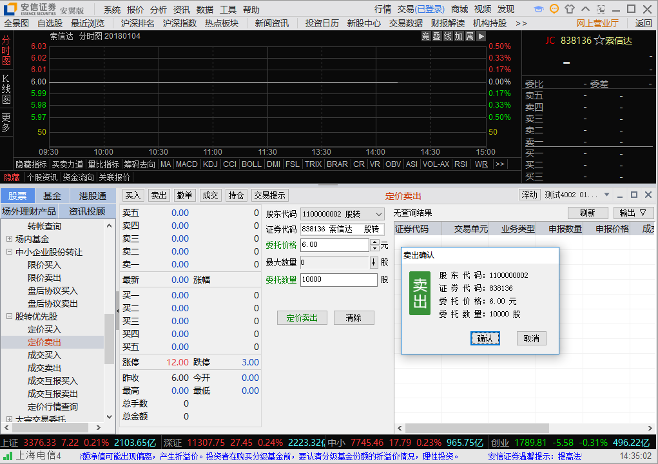This screenshot has height=464, width=658.
Task: Click the play arrow in chart toolbar
Action: (481, 37)
